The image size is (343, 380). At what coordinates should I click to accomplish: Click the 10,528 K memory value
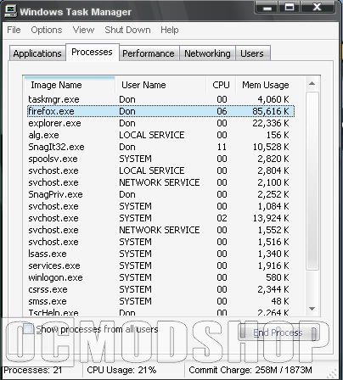(x=271, y=147)
